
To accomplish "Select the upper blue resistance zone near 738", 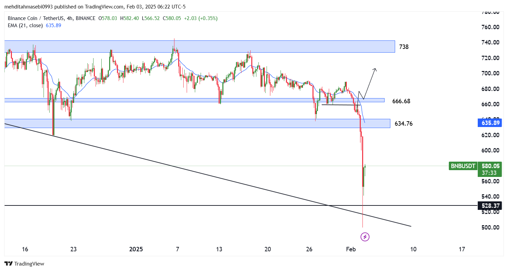I will (200, 47).
